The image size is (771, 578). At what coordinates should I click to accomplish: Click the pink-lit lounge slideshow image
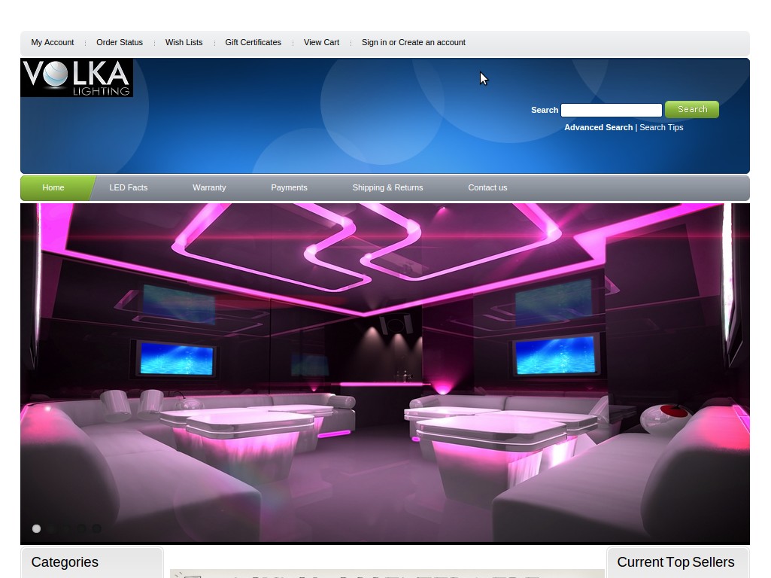(x=385, y=373)
